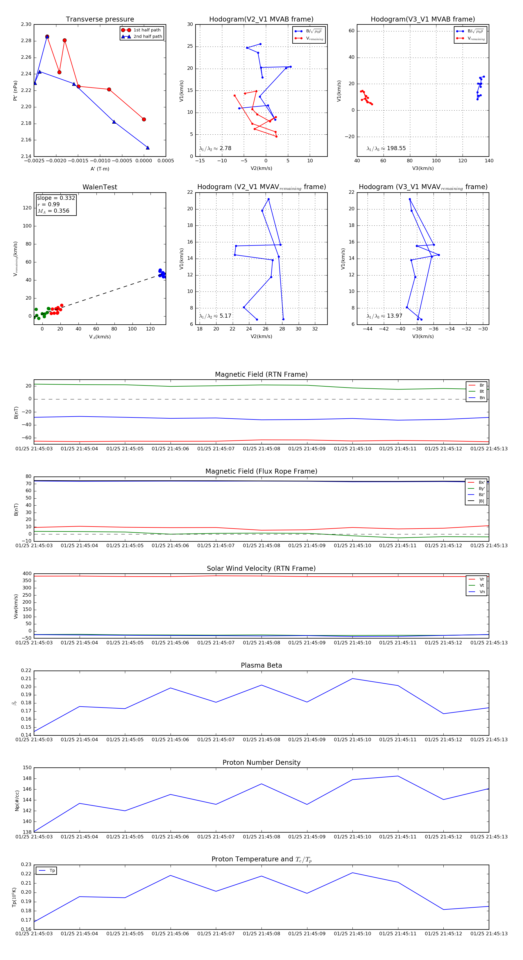The height and width of the screenshot is (960, 523).
Task: Click the lowest blue triangle in Transverse pressure
Action: coord(148,148)
